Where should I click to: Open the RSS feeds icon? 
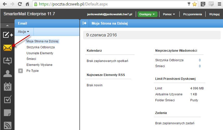coord(8,125)
